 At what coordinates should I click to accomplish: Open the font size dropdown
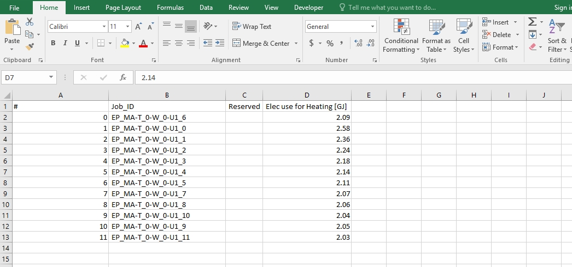(127, 27)
